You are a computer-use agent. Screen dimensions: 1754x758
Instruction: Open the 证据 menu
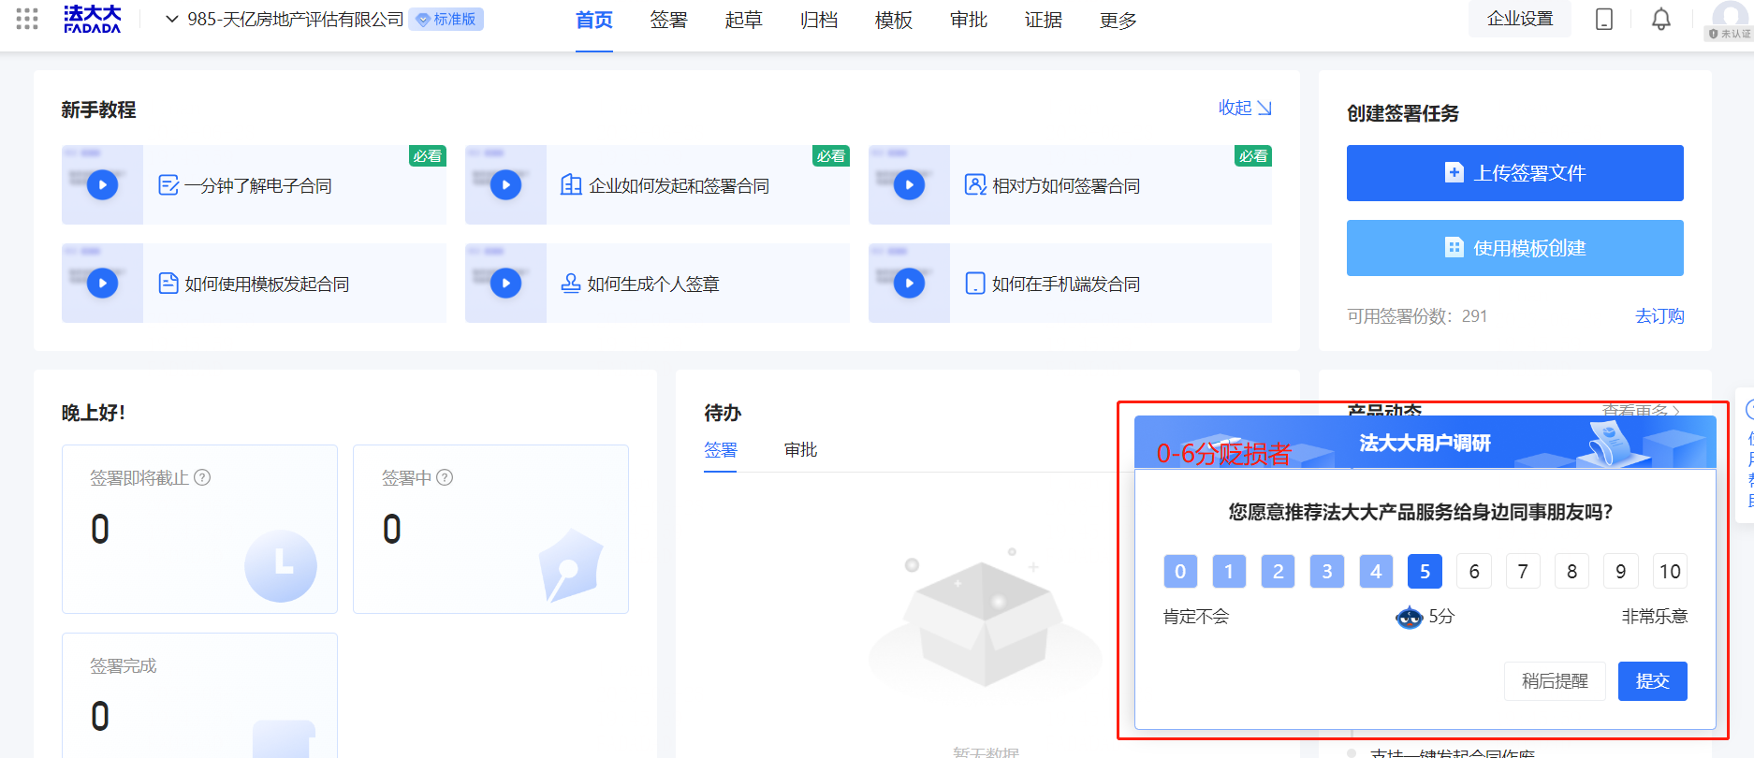point(1044,20)
